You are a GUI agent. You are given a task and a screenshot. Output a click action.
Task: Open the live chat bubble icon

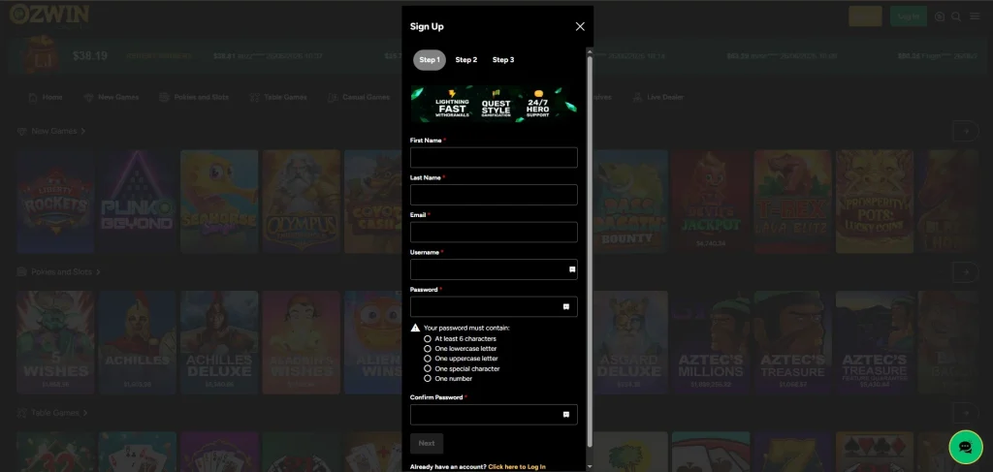point(965,447)
